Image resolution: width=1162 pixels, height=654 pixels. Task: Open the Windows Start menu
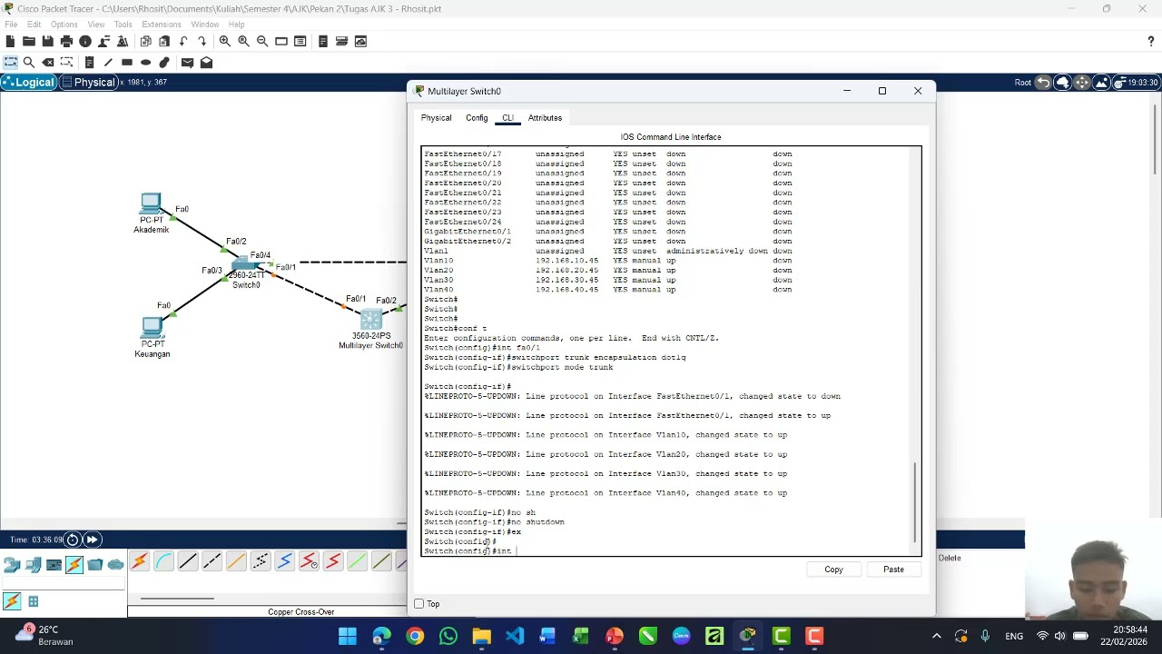coord(348,636)
